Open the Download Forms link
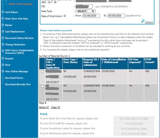The height and width of the screenshot is (138, 160). tap(14, 78)
